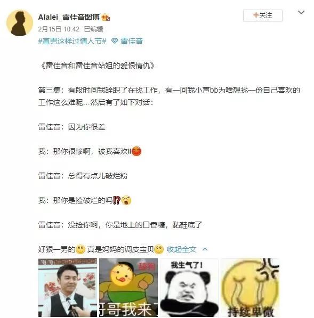
Task: Click the post timestamp 2月15日 10:42
Action: tap(59, 29)
